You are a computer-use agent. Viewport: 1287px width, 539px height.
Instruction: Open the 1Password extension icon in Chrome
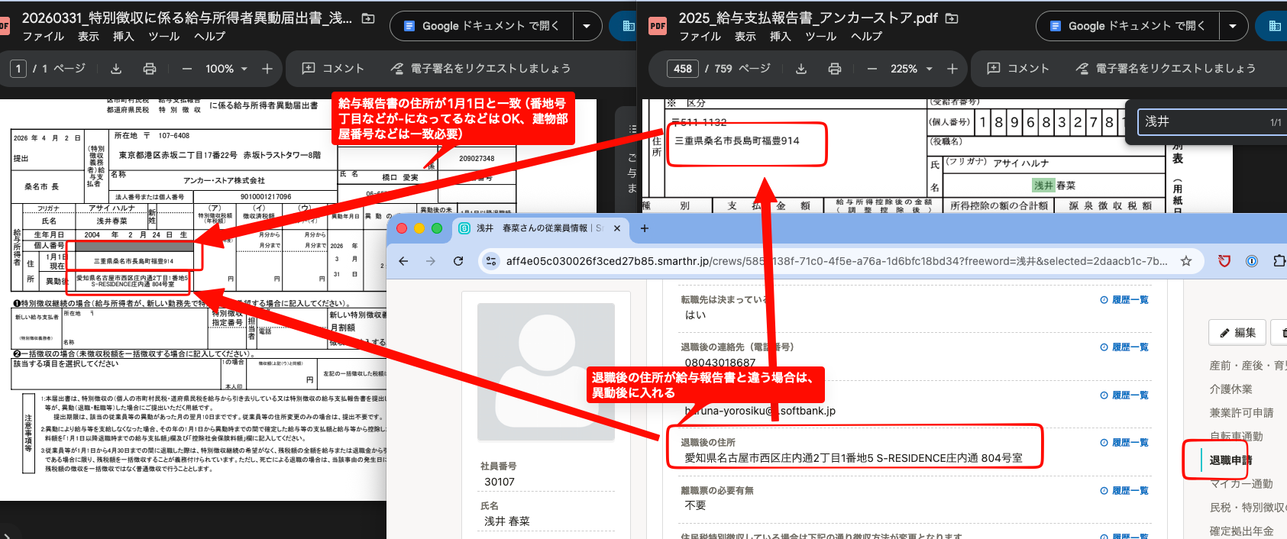1252,261
